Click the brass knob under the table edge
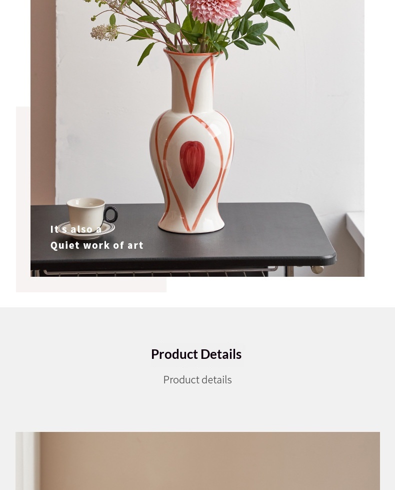Viewport: 395px width, 490px height. 317,269
